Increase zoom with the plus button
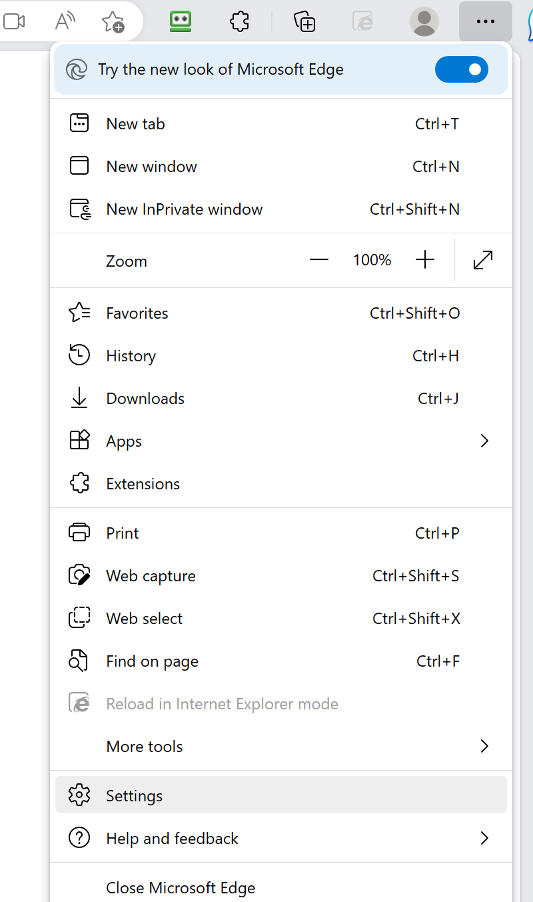The width and height of the screenshot is (533, 902). [424, 260]
